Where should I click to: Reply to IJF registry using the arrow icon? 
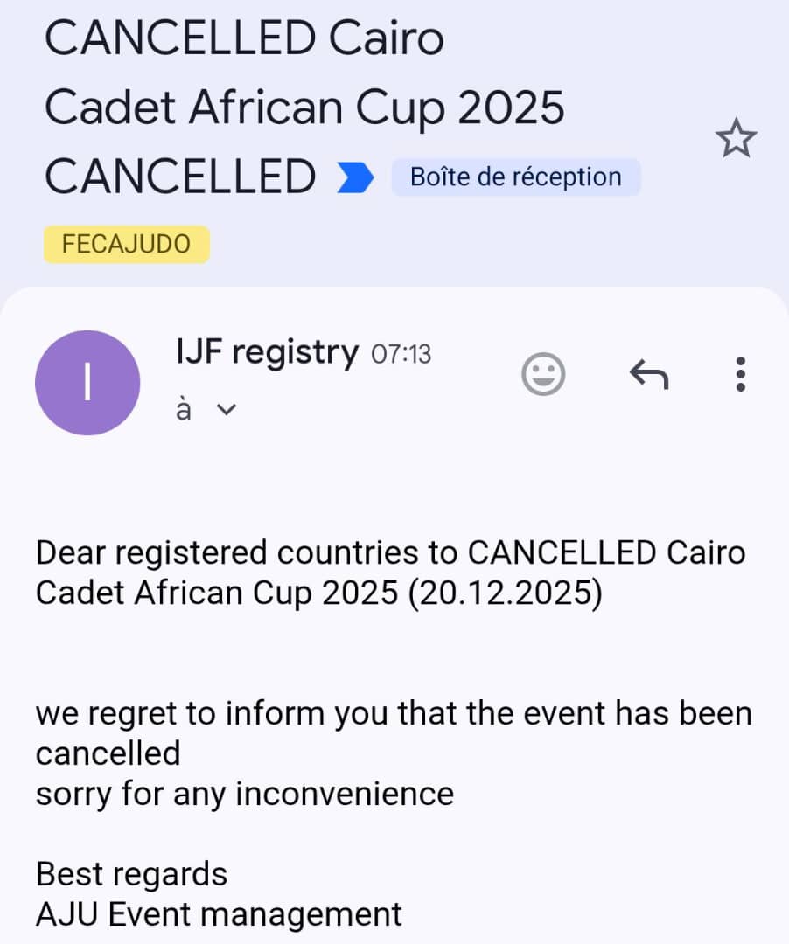(x=649, y=375)
